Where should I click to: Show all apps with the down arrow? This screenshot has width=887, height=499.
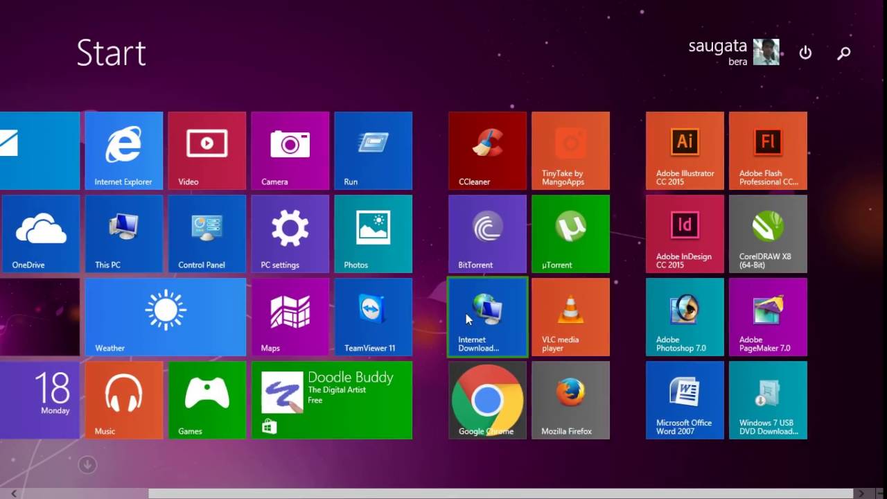pyautogui.click(x=87, y=464)
